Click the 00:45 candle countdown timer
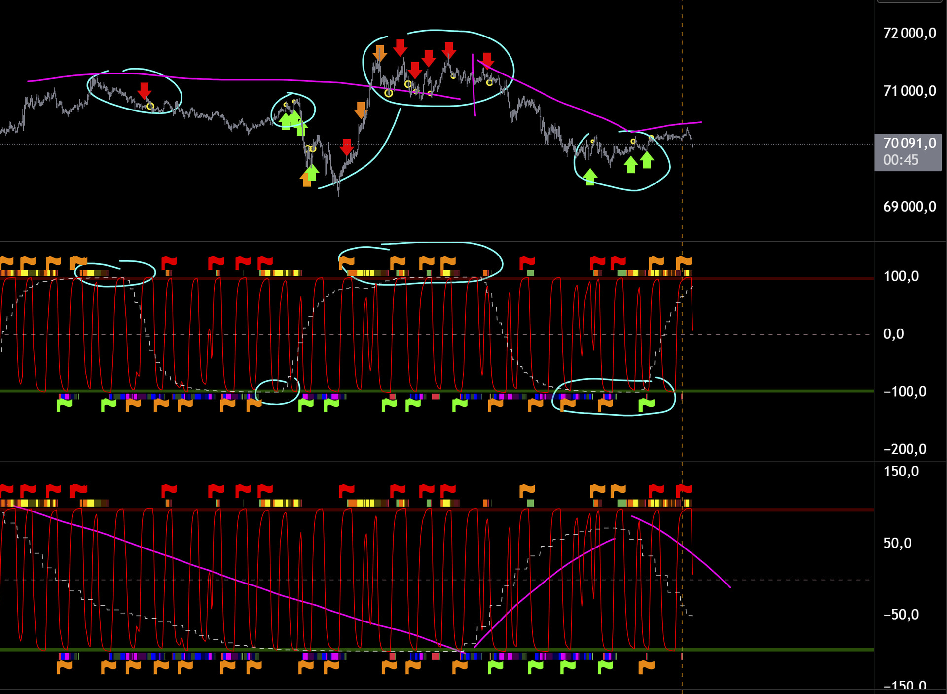Screen dimensions: 947x694 [901, 160]
